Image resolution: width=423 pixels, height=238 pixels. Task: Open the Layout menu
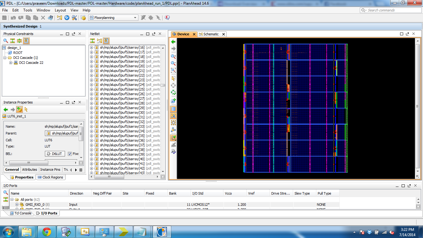(x=60, y=10)
